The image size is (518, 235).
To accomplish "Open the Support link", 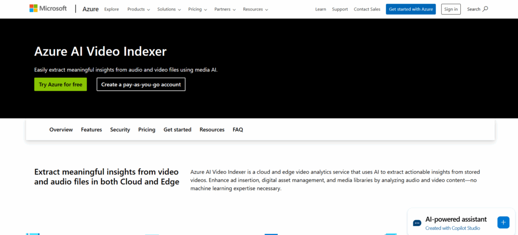I will (340, 9).
